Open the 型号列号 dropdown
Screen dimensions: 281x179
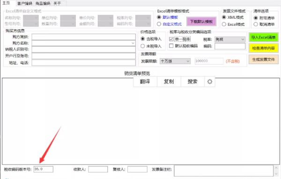31,24
